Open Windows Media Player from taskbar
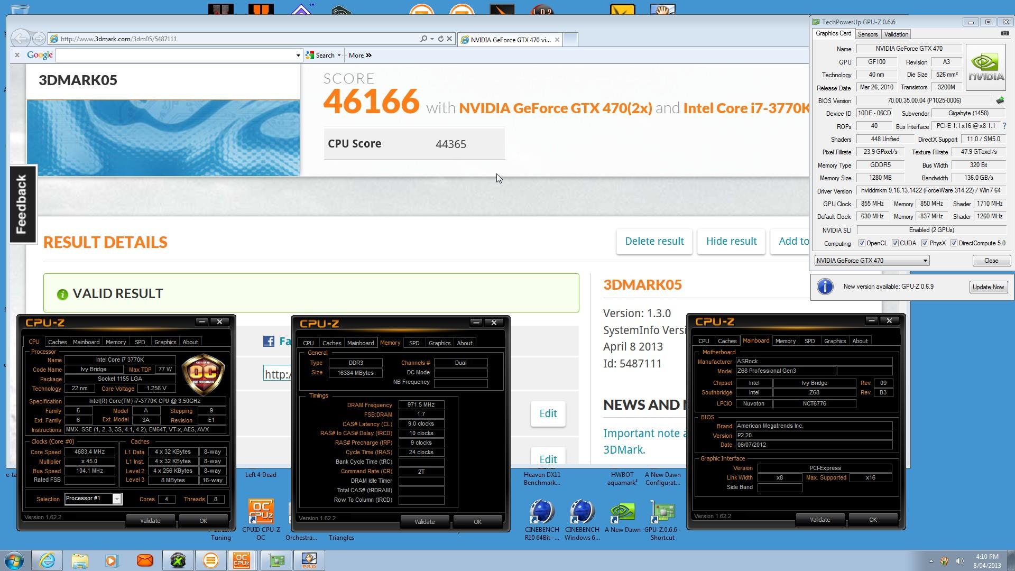The width and height of the screenshot is (1015, 571). click(x=112, y=560)
